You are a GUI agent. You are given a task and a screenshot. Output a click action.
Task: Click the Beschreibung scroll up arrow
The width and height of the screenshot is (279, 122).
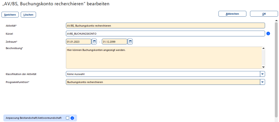263,48
